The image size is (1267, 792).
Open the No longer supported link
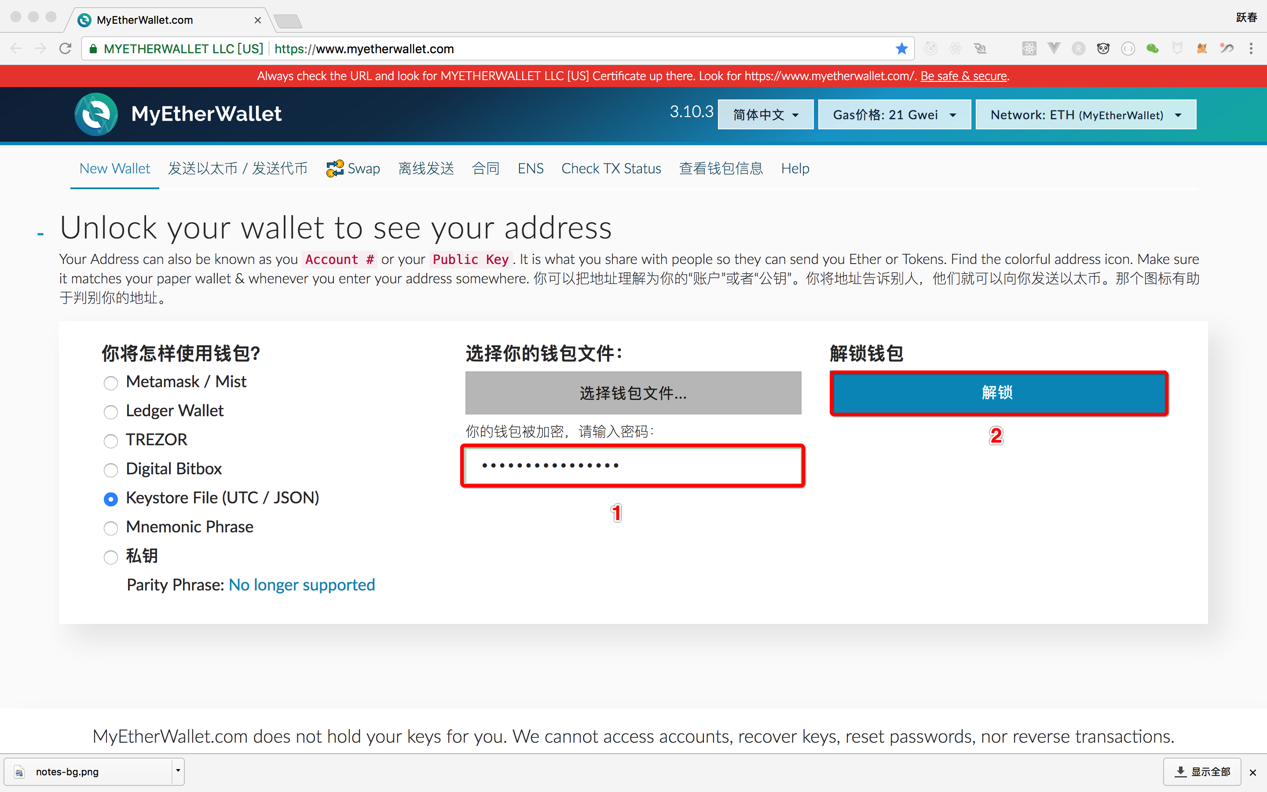point(301,585)
